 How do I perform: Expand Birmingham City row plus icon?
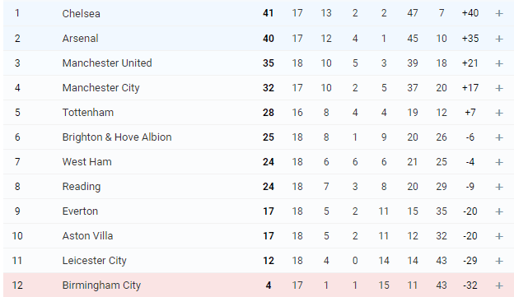pos(499,285)
